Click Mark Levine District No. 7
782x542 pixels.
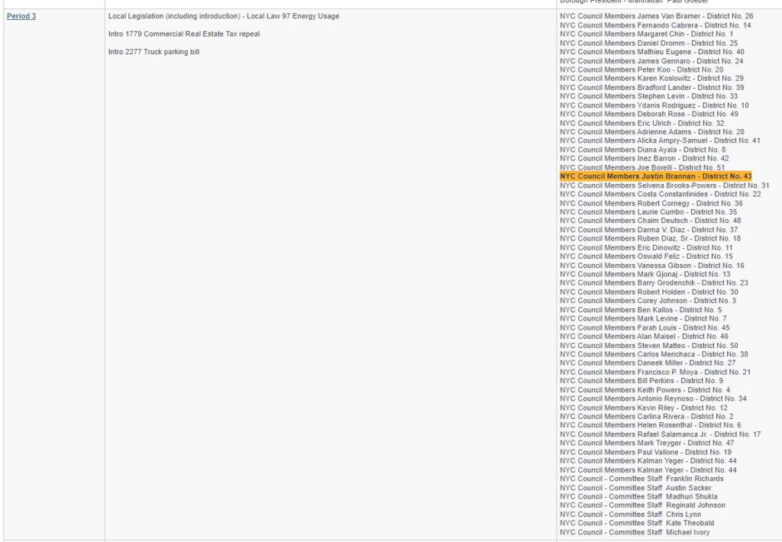tap(643, 318)
